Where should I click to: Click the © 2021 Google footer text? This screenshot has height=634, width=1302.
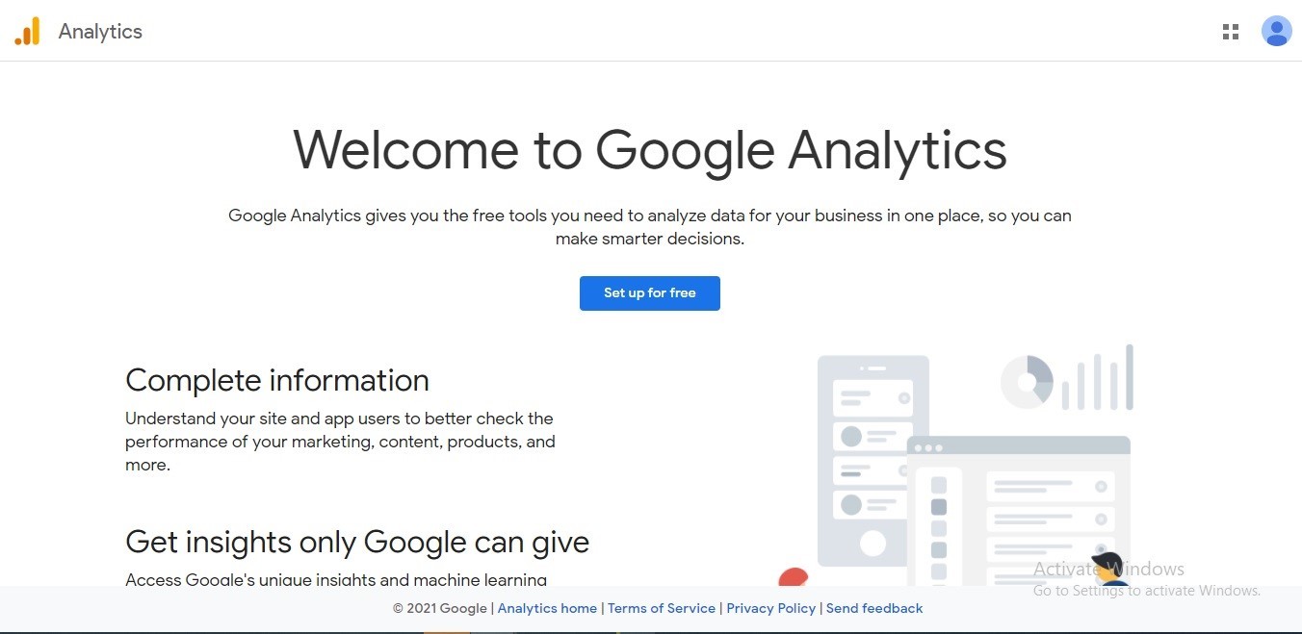440,608
